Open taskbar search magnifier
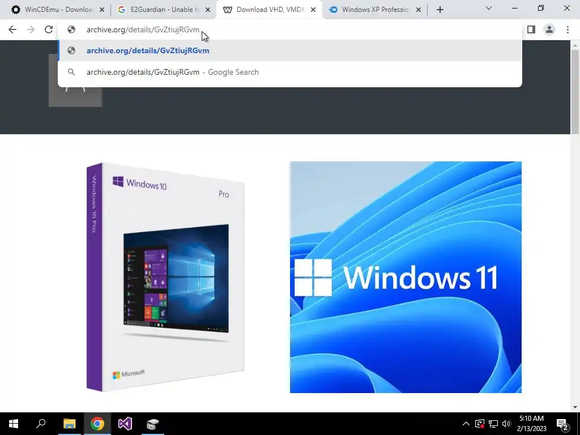This screenshot has width=580, height=435. pos(41,424)
